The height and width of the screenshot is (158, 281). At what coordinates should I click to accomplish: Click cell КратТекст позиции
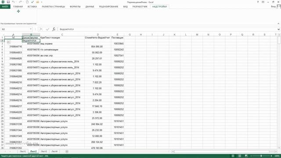pos(62,38)
